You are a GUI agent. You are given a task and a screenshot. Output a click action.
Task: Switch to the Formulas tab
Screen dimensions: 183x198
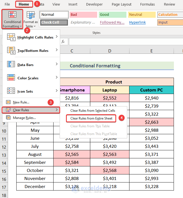(147, 4)
